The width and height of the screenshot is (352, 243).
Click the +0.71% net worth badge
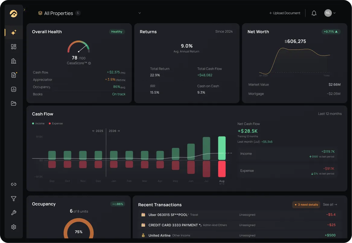(331, 32)
